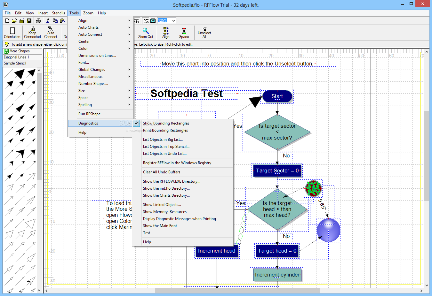
Task: Toggle the Keep Connected lock button
Action: click(x=32, y=33)
